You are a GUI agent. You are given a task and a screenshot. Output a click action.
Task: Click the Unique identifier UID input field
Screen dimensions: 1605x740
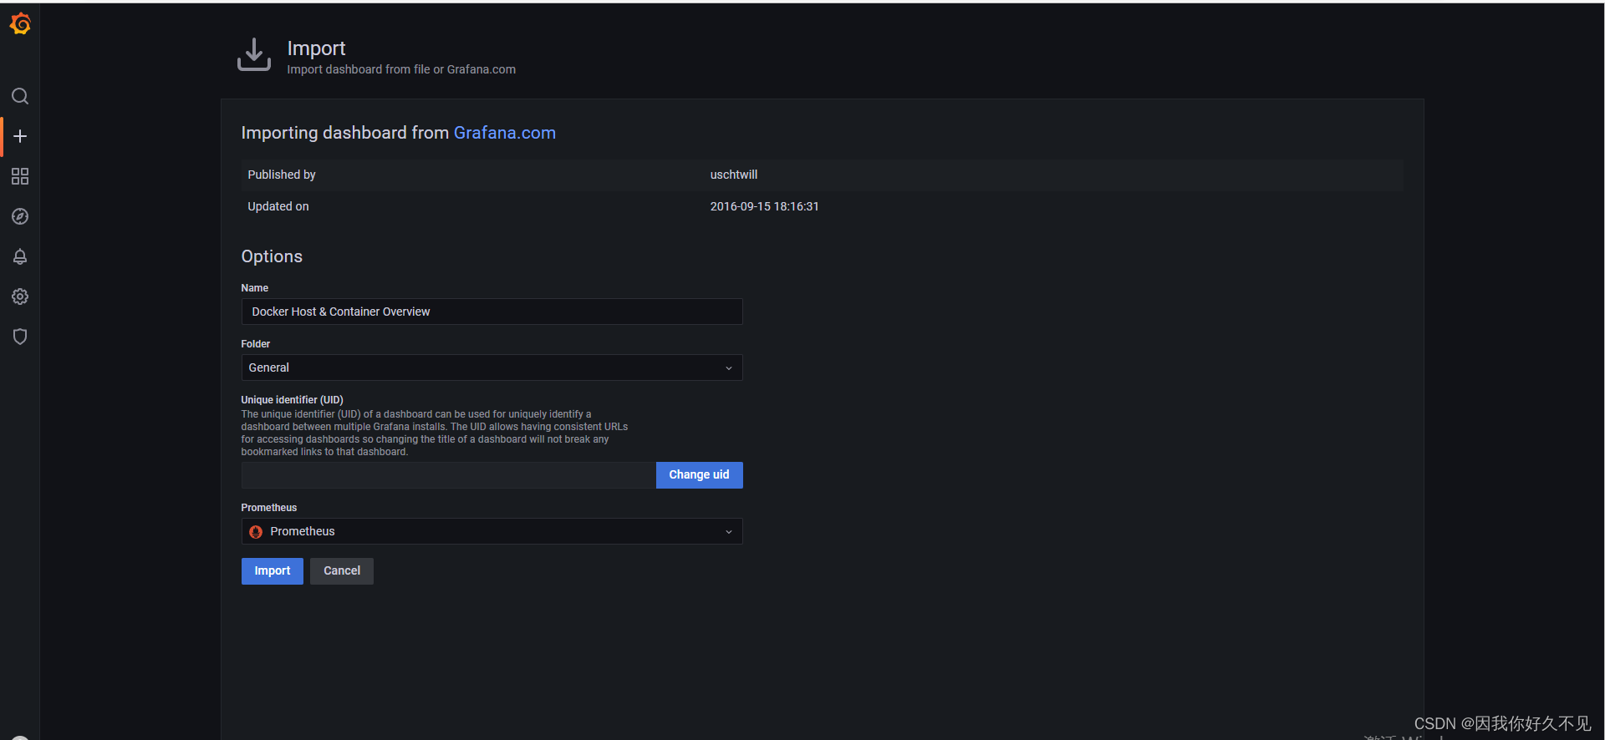click(449, 475)
